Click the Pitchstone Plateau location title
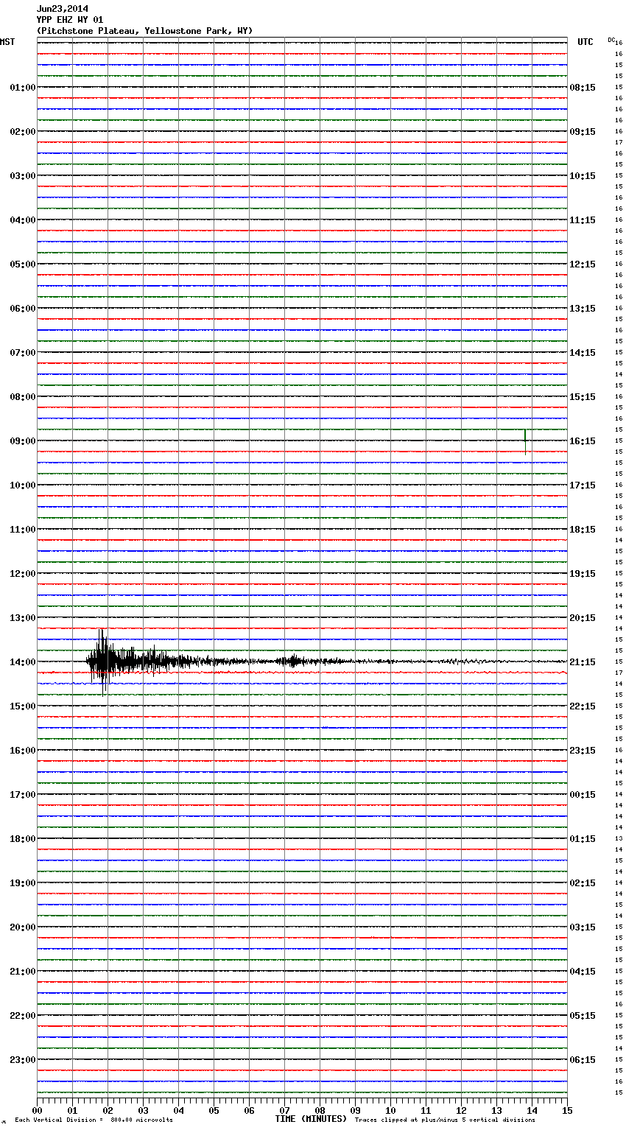Screen dimensions: 626x1130 [144, 31]
